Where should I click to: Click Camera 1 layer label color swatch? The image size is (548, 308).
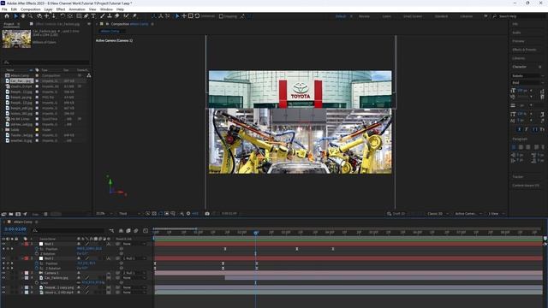tap(27, 273)
